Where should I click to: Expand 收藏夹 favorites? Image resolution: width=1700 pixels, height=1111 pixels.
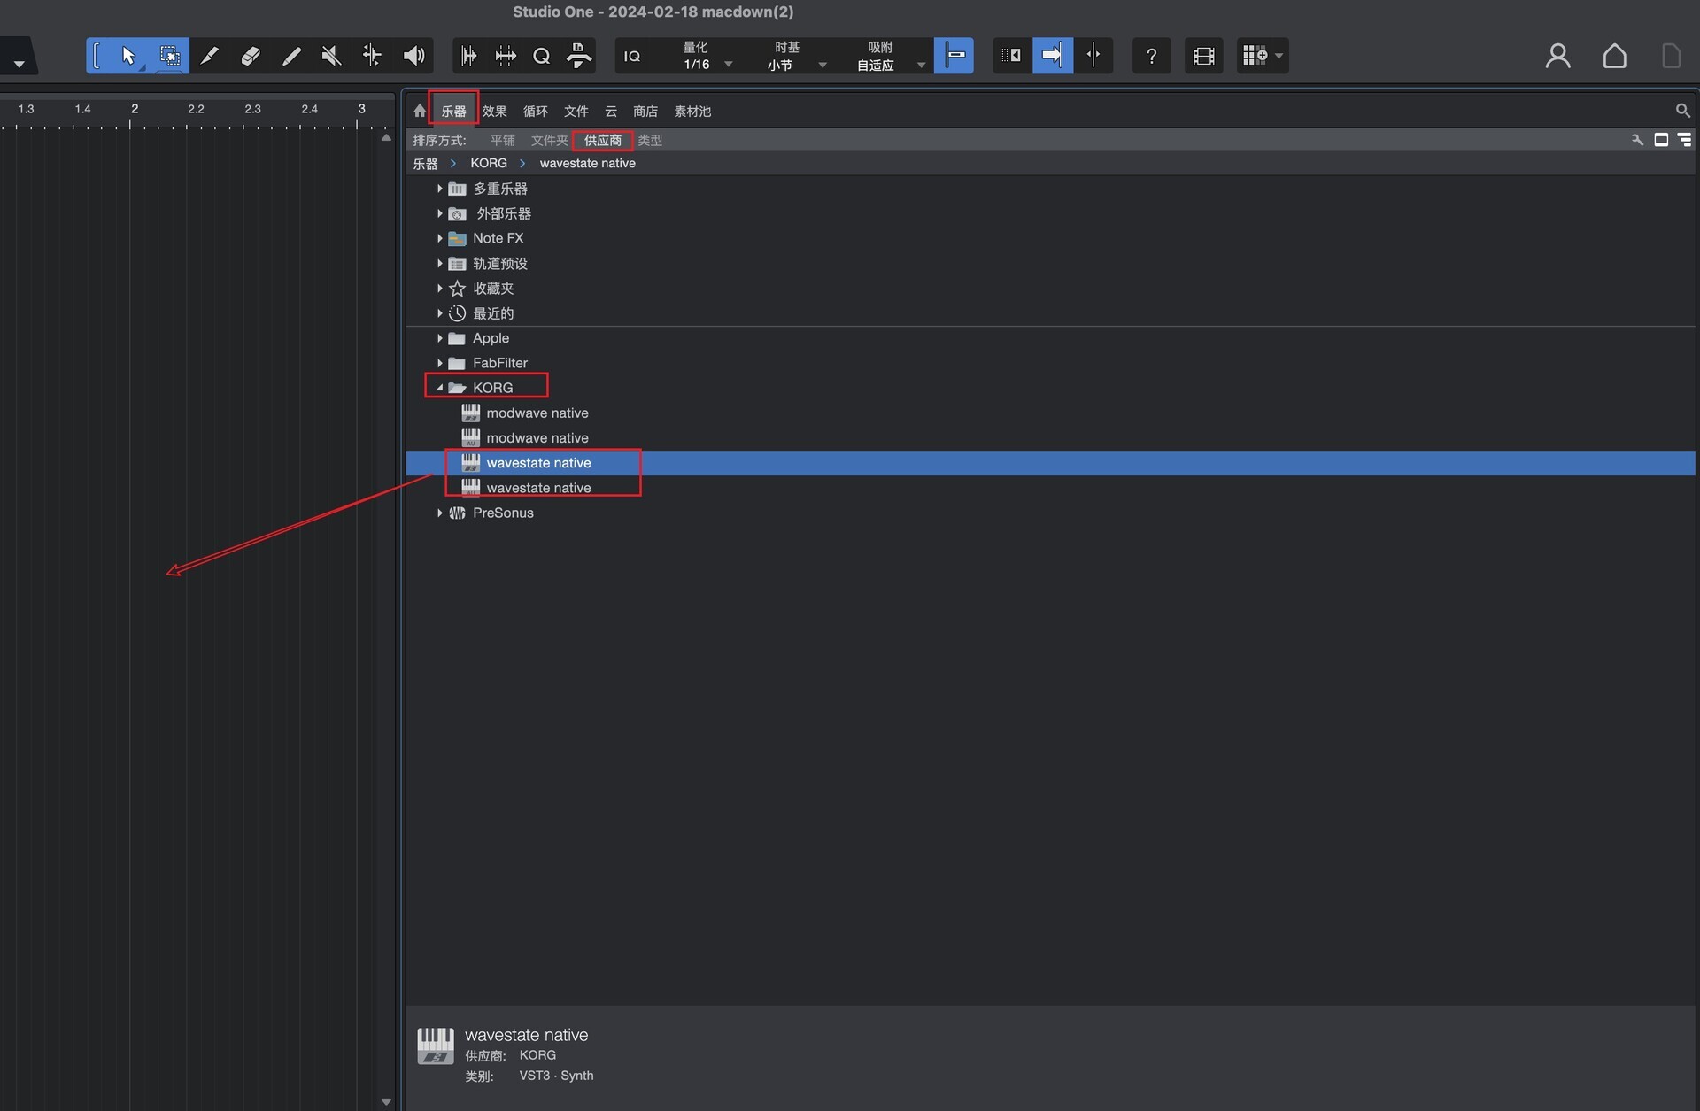pyautogui.click(x=439, y=288)
